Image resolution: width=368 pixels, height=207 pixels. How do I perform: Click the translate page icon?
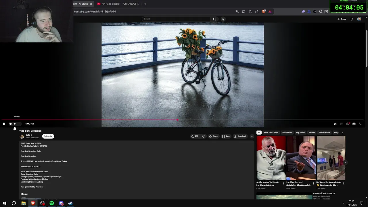tap(237, 11)
